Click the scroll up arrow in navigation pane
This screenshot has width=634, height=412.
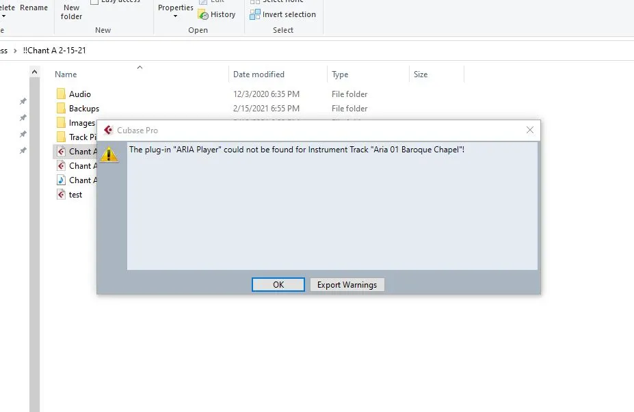34,72
